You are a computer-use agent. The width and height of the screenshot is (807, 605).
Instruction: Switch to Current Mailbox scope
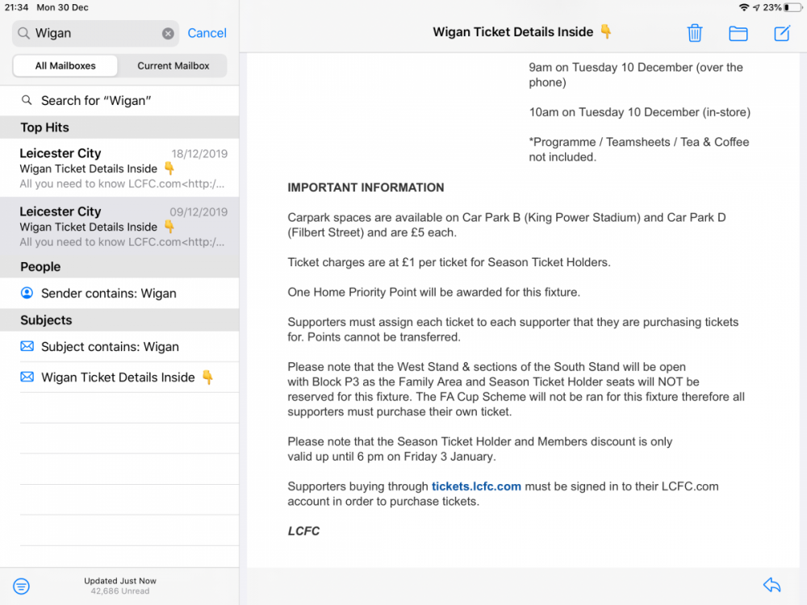click(x=173, y=66)
